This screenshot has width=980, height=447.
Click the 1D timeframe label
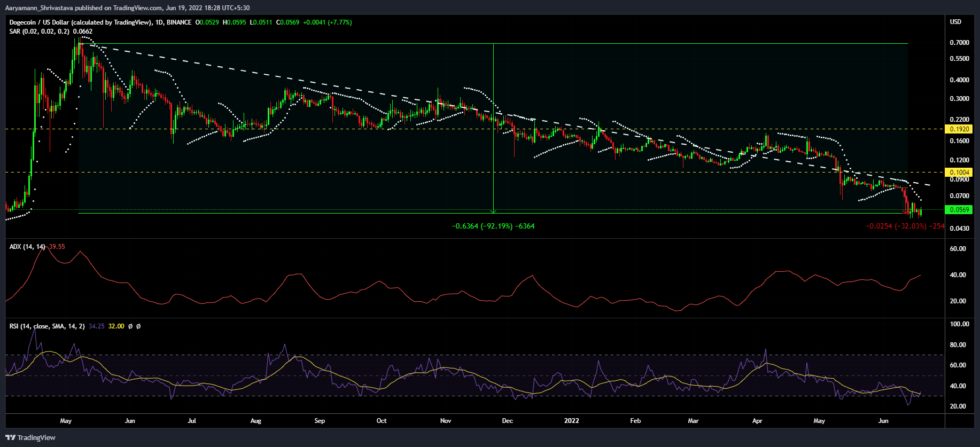[158, 22]
